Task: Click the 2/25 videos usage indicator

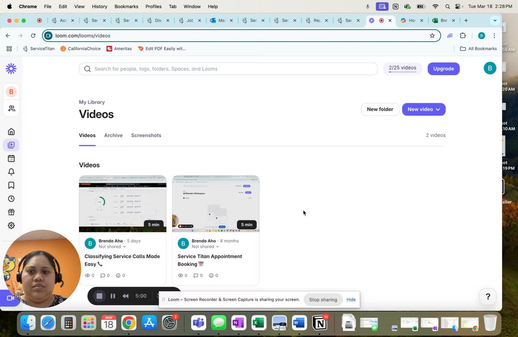Action: (x=402, y=68)
